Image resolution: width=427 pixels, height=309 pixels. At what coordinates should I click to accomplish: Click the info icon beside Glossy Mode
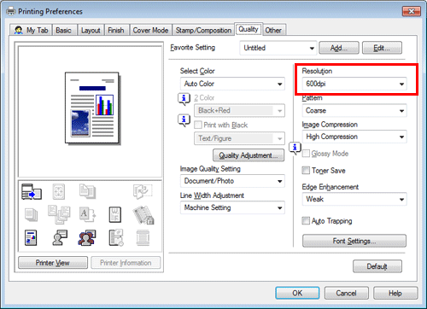[295, 148]
